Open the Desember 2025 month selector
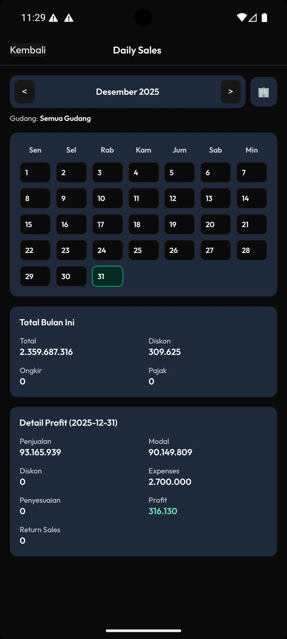This screenshot has height=639, width=287. (127, 92)
